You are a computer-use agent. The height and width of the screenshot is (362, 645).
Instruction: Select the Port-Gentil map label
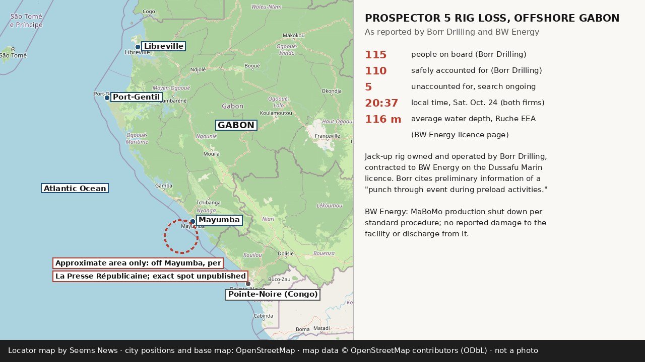coord(136,97)
